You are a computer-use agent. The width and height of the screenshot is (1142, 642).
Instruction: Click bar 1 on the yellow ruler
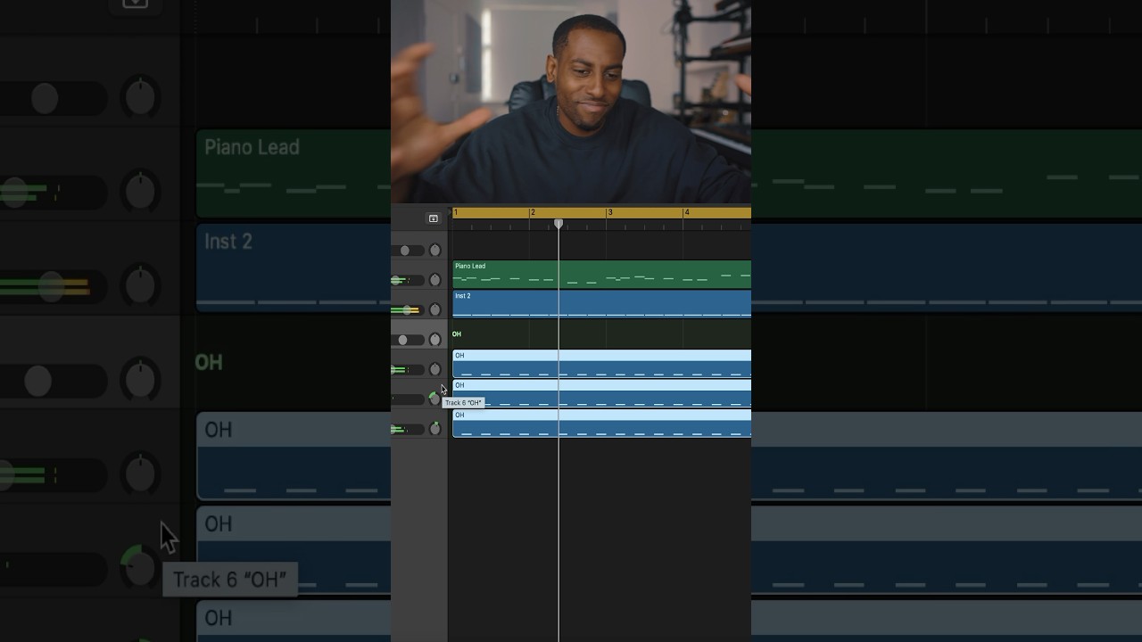pos(456,212)
